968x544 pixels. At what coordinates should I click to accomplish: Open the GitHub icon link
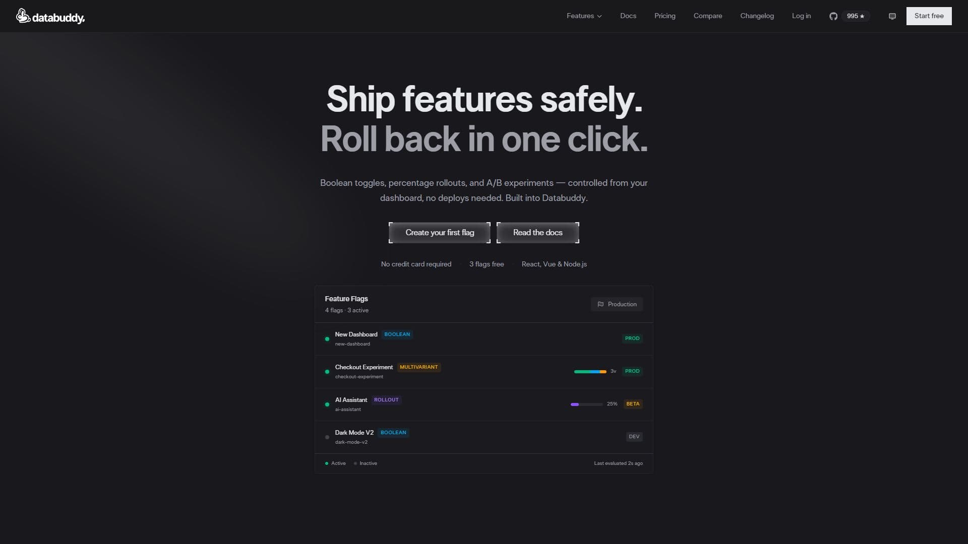tap(833, 16)
